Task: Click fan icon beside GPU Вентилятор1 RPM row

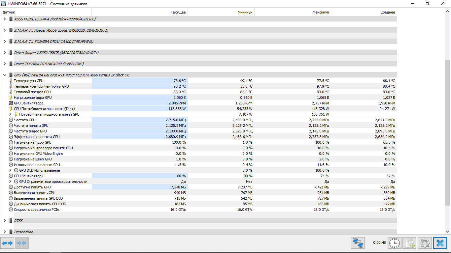Action: pos(11,103)
